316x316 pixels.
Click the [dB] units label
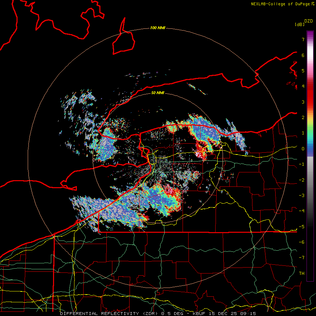click(299, 25)
